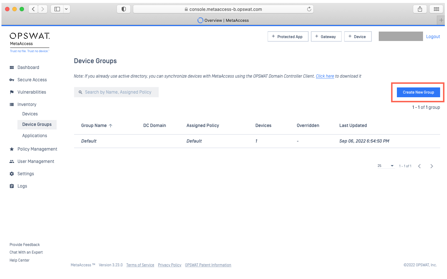Click the Logs clipboard icon
This screenshot has height=279, width=447.
point(12,186)
